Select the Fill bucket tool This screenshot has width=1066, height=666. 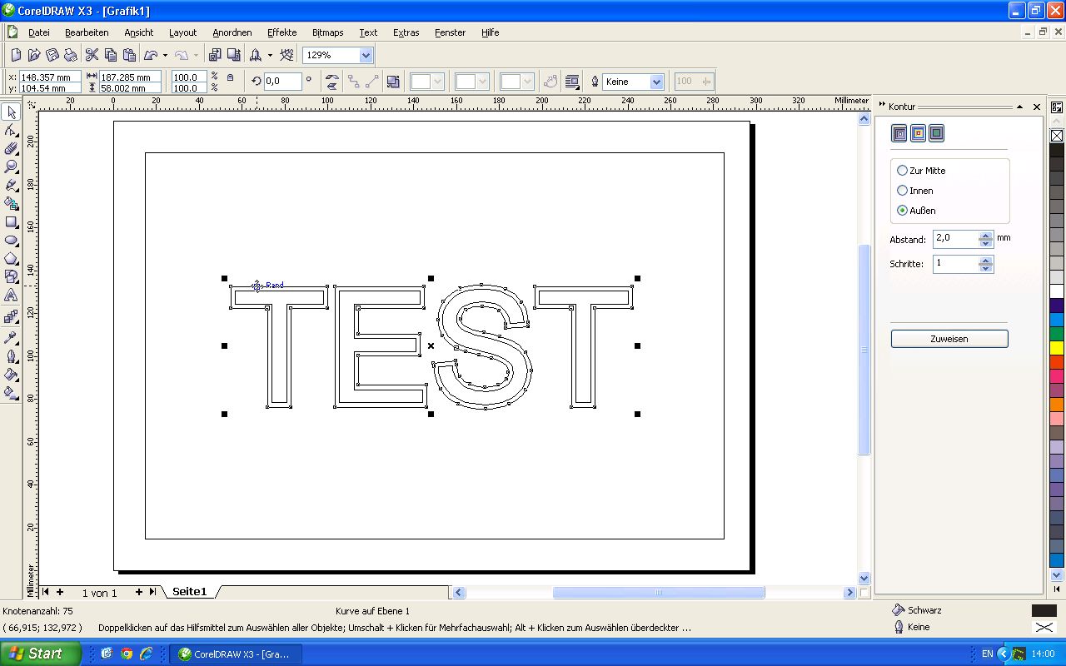click(12, 375)
